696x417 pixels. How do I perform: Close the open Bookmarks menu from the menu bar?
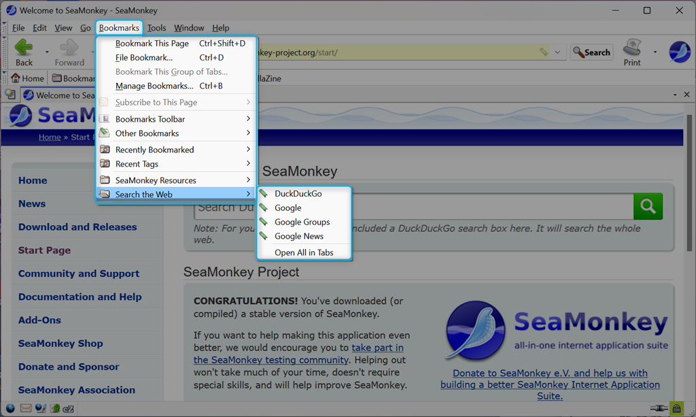click(x=119, y=28)
